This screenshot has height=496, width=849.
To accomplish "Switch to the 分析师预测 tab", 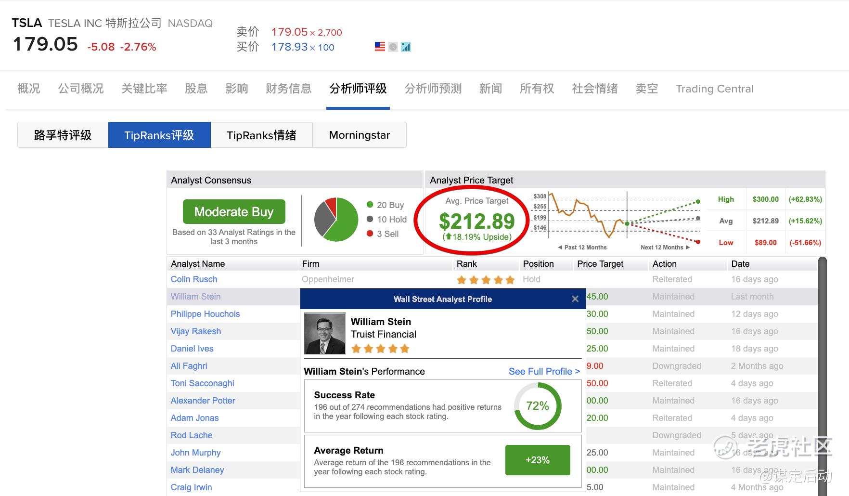I will pyautogui.click(x=433, y=89).
